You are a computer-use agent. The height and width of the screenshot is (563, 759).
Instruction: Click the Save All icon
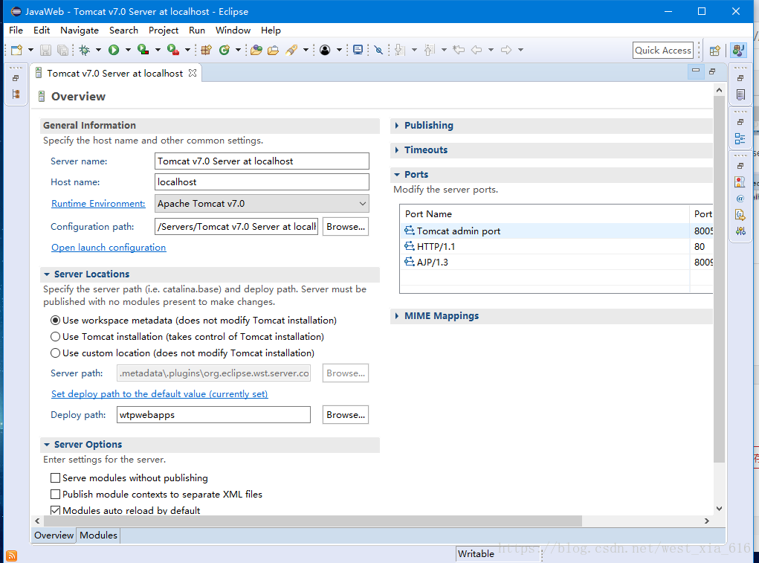click(62, 50)
